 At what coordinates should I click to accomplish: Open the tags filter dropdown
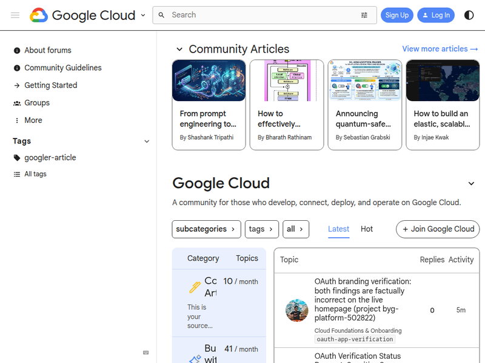(x=262, y=229)
